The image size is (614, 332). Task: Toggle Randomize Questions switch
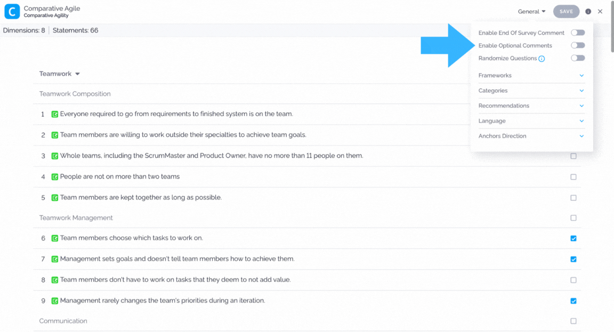pos(578,58)
